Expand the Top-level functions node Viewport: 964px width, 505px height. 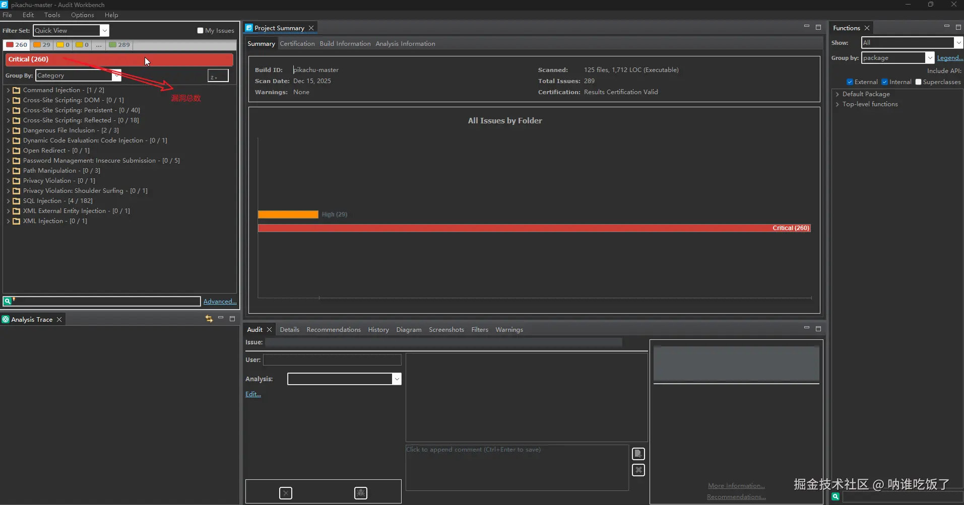(837, 104)
